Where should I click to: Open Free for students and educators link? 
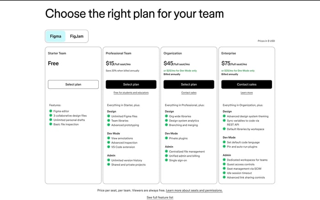pos(131,93)
